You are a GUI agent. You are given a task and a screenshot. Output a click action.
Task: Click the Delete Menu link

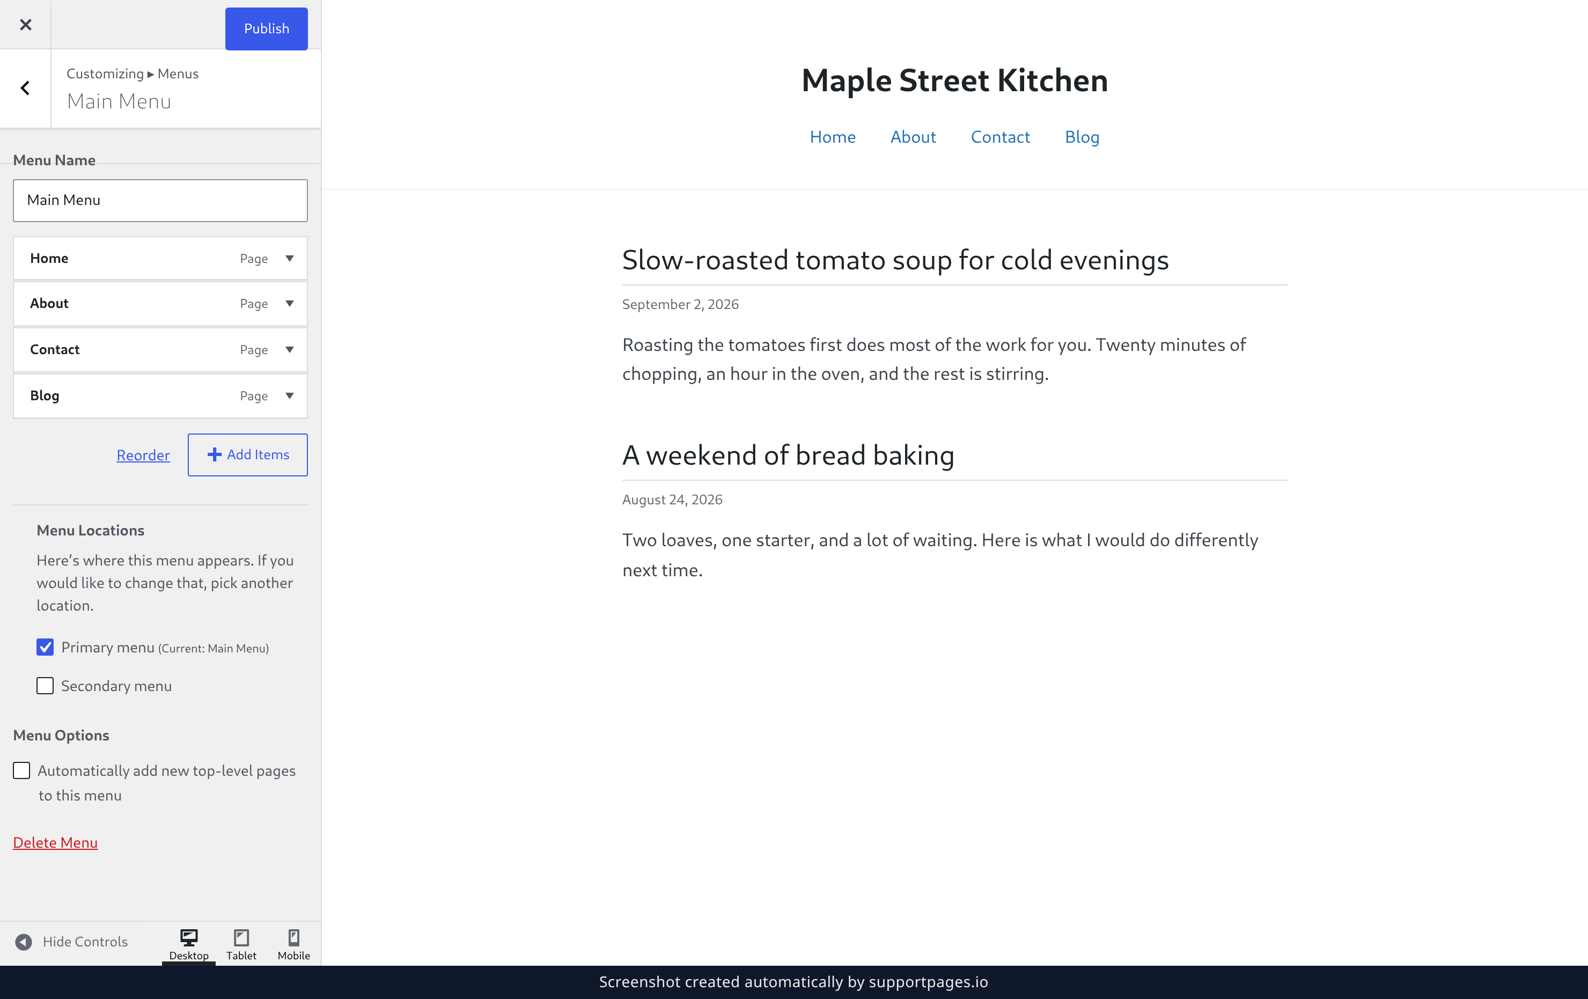55,843
